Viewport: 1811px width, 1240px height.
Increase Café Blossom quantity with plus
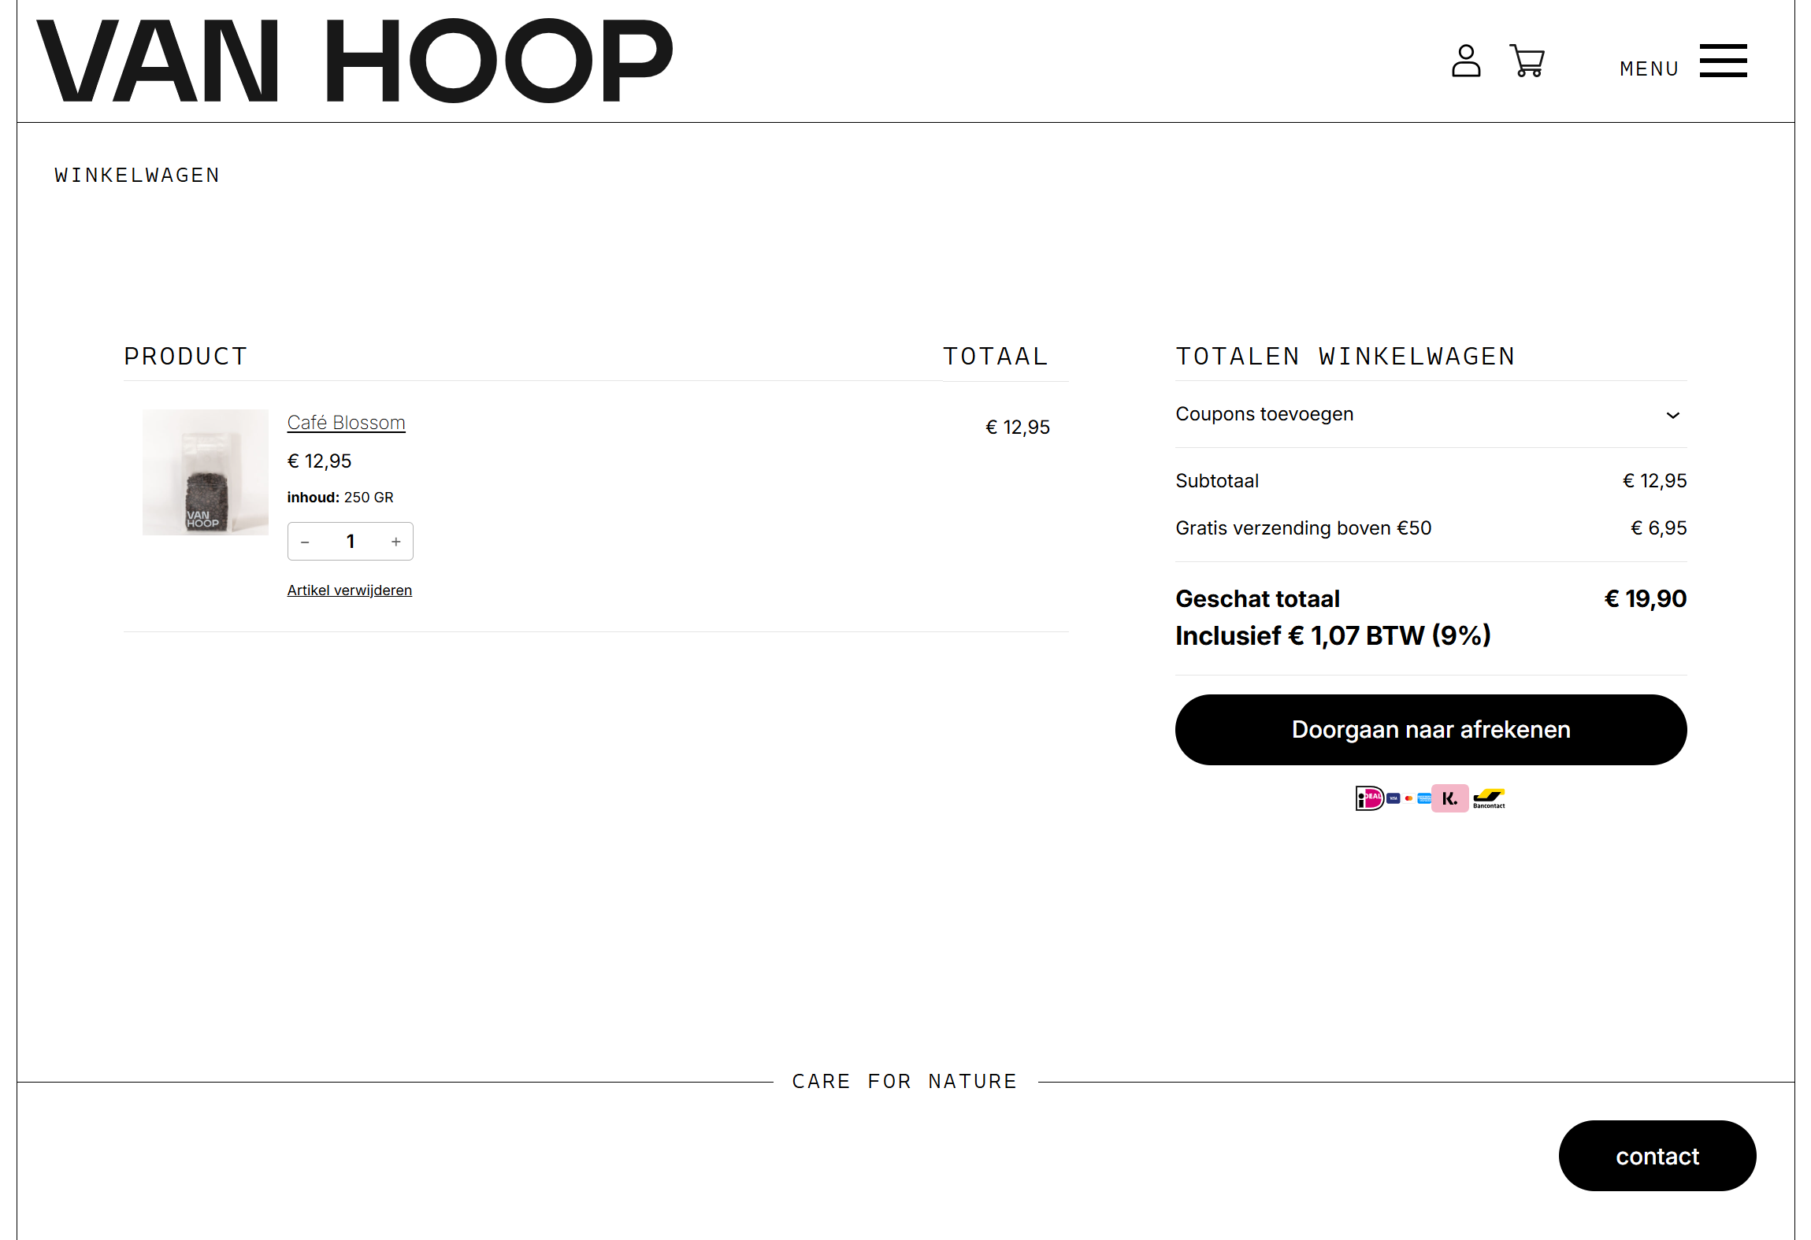396,542
